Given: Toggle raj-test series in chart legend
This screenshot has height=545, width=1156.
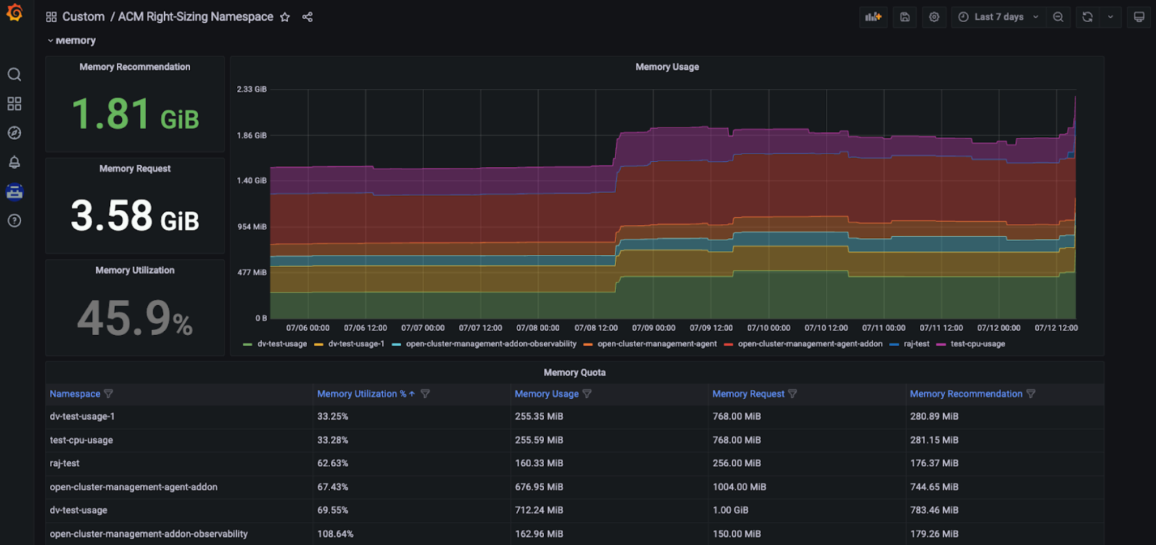Looking at the screenshot, I should [916, 344].
